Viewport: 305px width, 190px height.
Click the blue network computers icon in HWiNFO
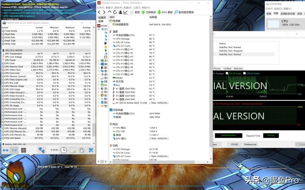click(41, 150)
